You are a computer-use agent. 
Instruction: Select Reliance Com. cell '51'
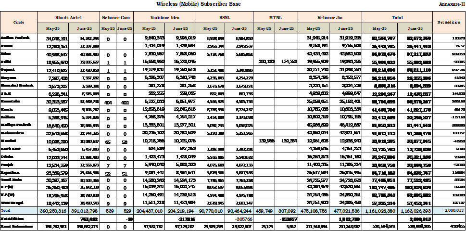click(125, 173)
